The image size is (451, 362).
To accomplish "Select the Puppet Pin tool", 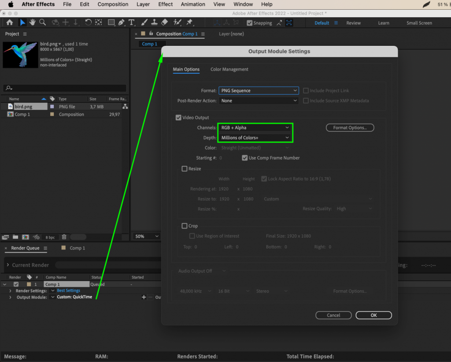I will click(190, 22).
